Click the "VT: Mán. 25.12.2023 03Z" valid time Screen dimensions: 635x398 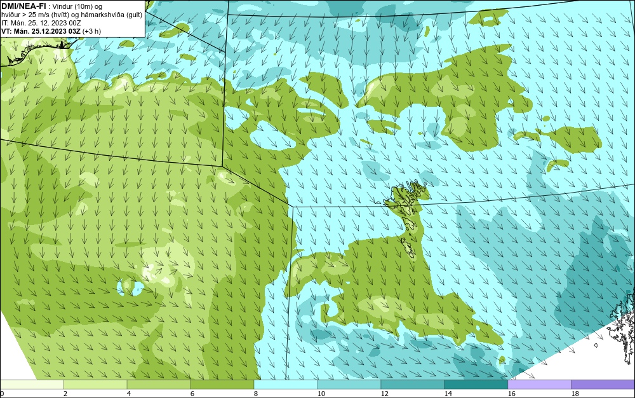point(41,31)
